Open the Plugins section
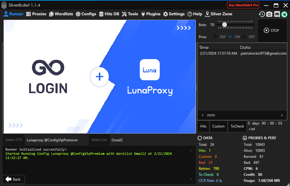This screenshot has width=290, height=186. (151, 14)
